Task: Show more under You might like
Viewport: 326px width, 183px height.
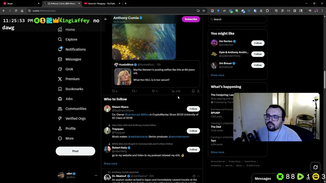Action: tap(217, 75)
